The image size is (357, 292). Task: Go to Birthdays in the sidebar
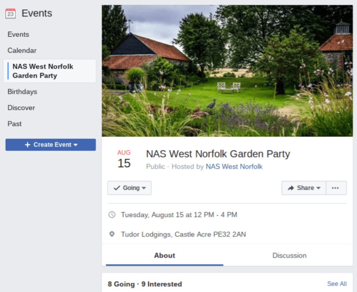(22, 92)
